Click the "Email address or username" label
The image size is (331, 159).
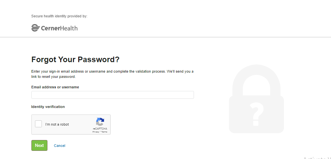(x=55, y=87)
